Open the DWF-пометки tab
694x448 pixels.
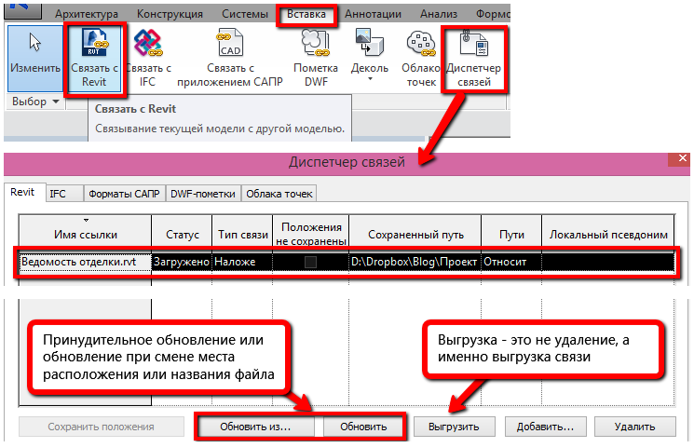pos(203,194)
